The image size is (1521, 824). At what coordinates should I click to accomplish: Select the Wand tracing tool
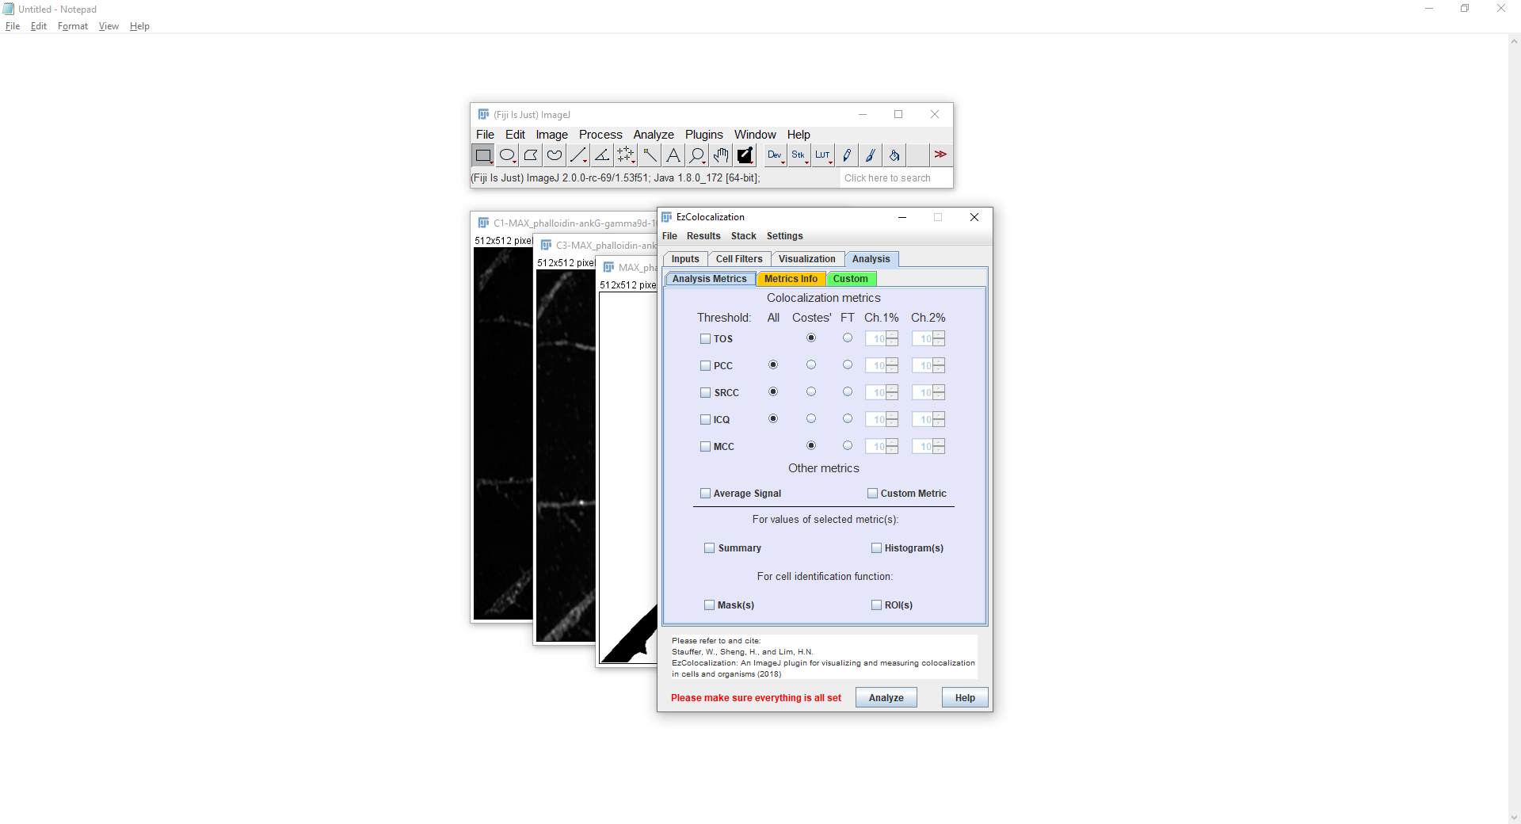[x=650, y=155]
